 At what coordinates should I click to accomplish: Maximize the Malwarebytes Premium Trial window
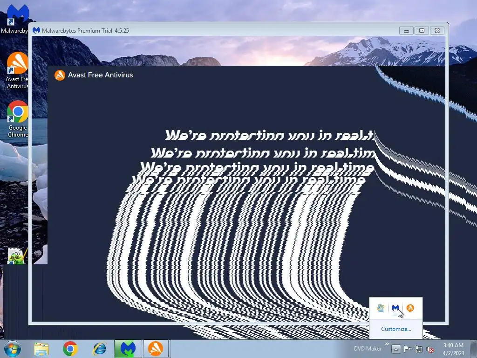tap(422, 31)
